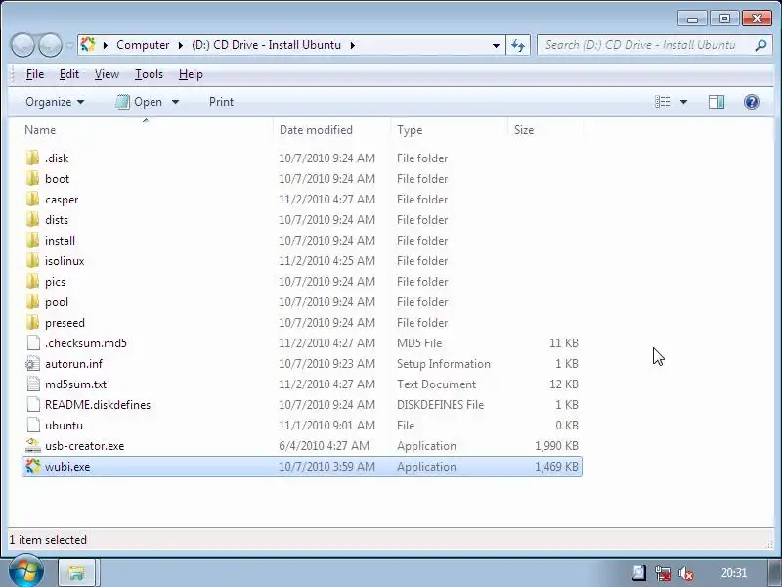Image resolution: width=782 pixels, height=587 pixels.
Task: Open the Help question mark button
Action: [751, 102]
